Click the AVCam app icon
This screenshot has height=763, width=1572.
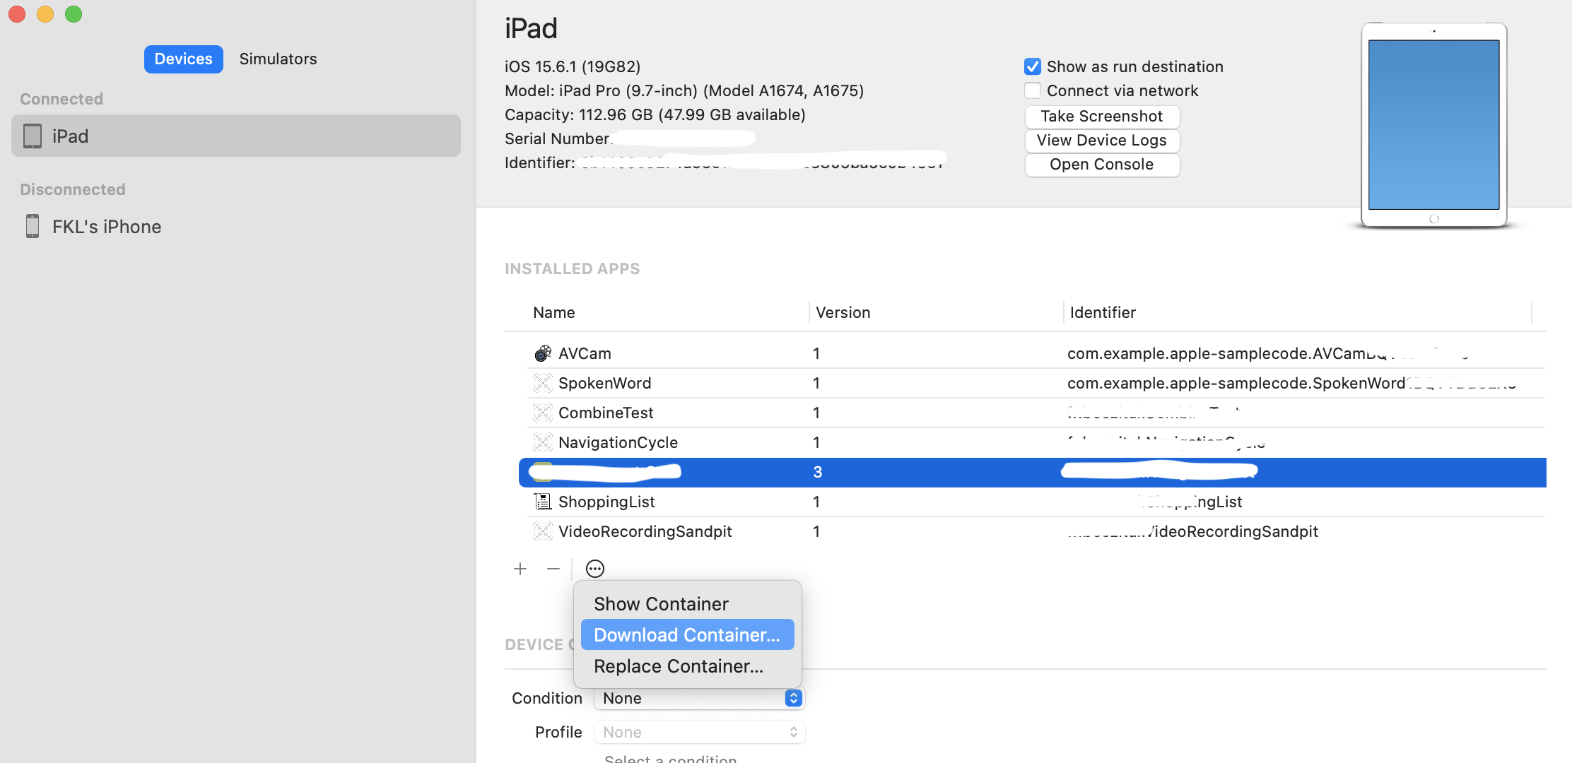pyautogui.click(x=542, y=353)
